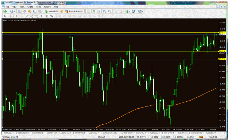Pick the Trendline drawing tool
The height and width of the screenshot is (140, 228).
point(27,16)
